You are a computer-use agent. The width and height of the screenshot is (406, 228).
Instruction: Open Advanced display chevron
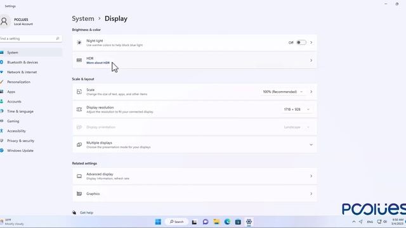(x=311, y=176)
